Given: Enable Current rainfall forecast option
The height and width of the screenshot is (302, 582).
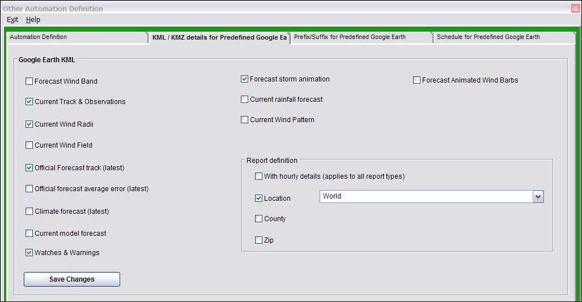Looking at the screenshot, I should tap(245, 100).
